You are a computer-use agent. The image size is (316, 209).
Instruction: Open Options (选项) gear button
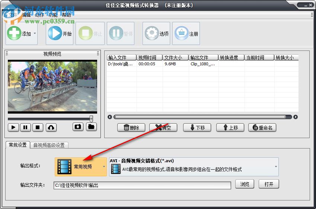tap(156, 33)
